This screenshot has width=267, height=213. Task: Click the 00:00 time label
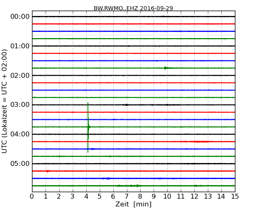[x=20, y=17]
